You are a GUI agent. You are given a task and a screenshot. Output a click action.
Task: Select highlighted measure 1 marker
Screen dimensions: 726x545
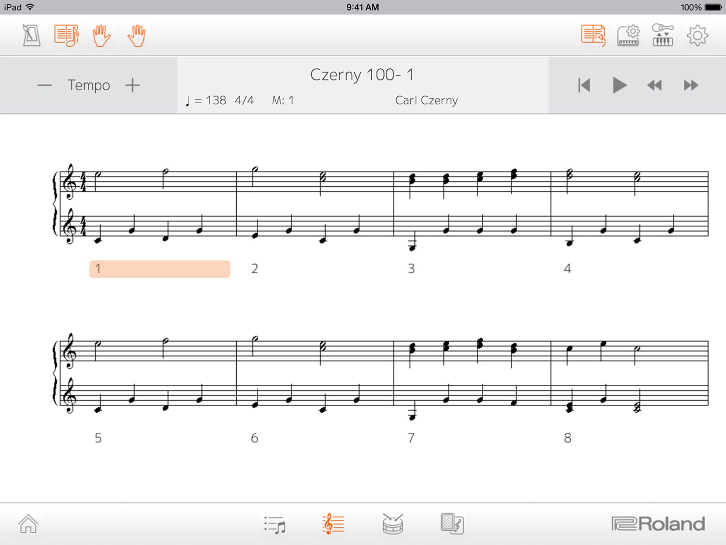[x=160, y=269]
